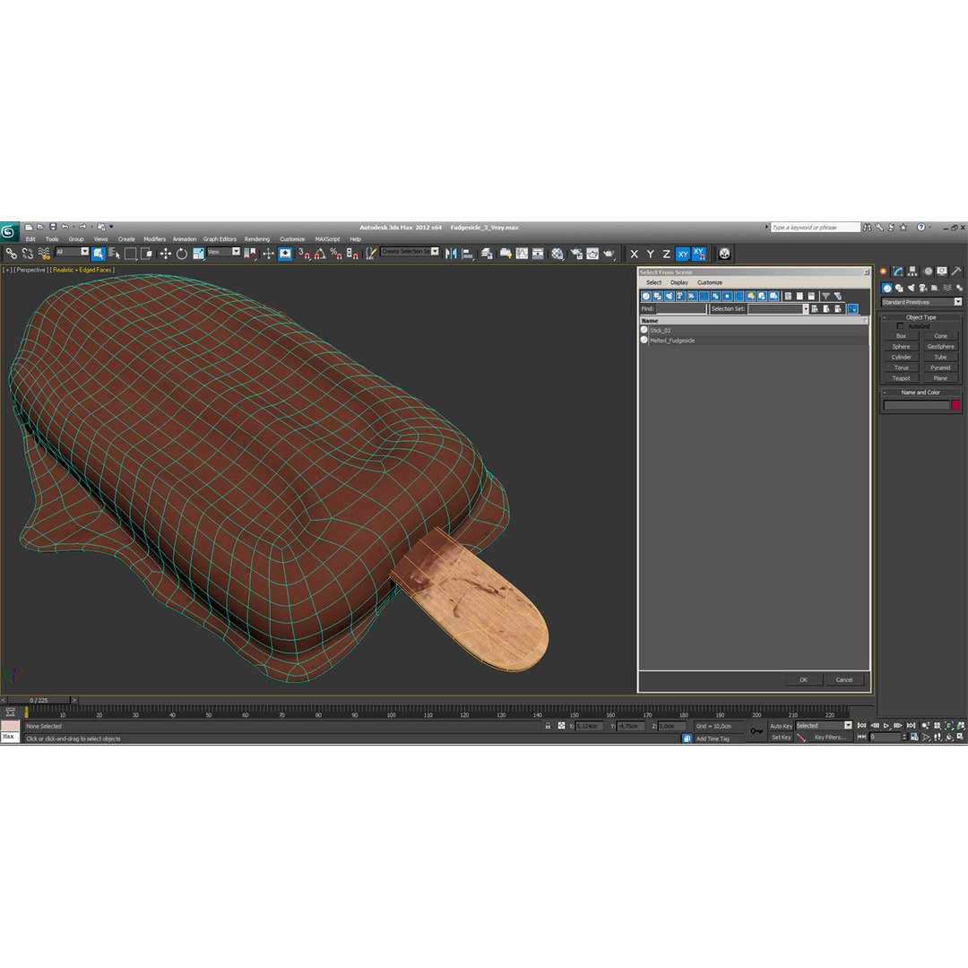968x968 pixels.
Task: Toggle the 3D Snaps toggle
Action: click(304, 254)
